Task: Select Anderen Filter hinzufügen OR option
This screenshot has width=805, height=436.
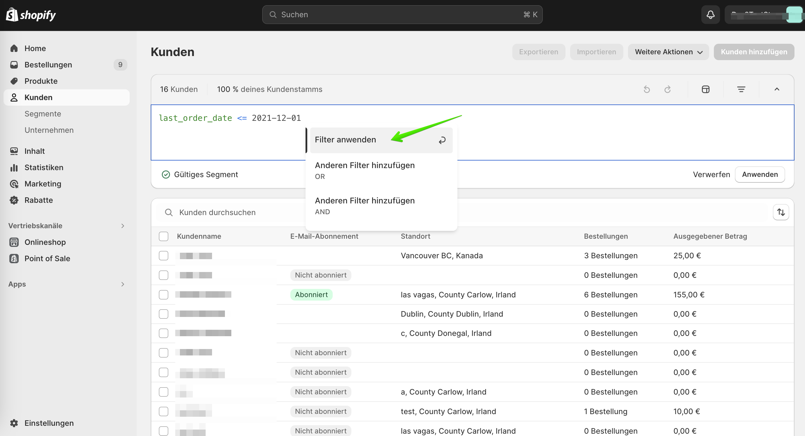Action: [381, 170]
